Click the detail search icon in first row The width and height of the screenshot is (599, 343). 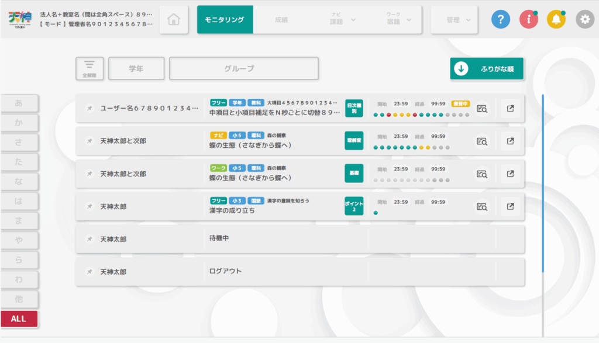tap(482, 109)
